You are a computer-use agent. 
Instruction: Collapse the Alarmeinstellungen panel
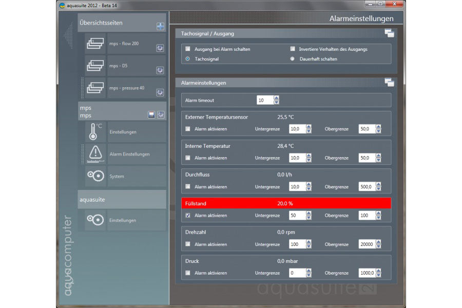point(389,83)
